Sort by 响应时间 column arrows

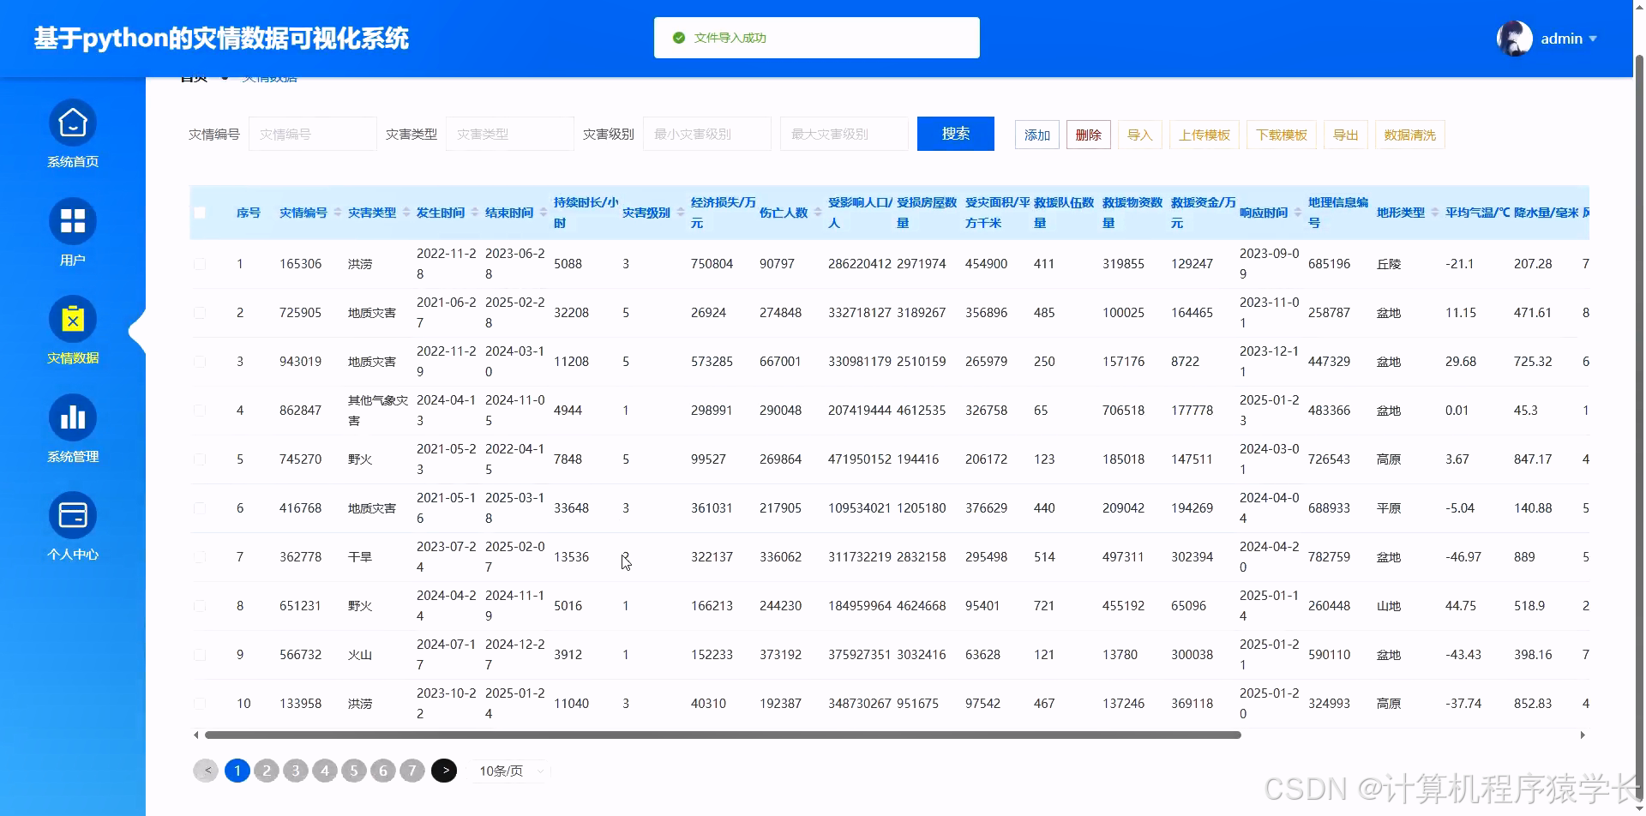pyautogui.click(x=1298, y=213)
